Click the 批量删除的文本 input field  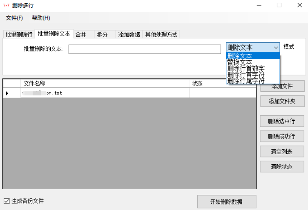pyautogui.click(x=145, y=49)
